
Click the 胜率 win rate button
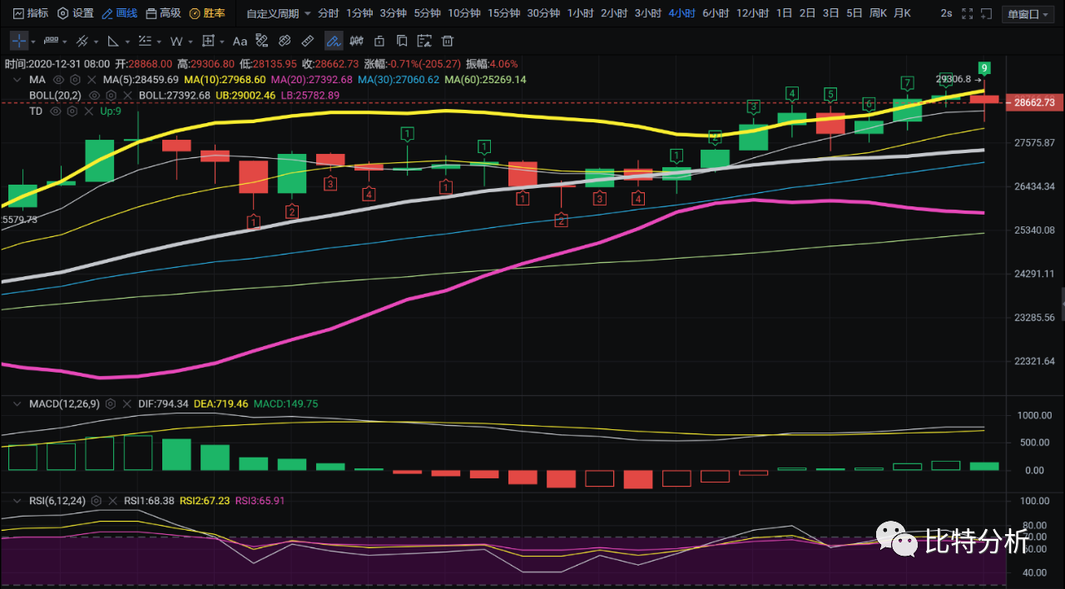pos(207,13)
